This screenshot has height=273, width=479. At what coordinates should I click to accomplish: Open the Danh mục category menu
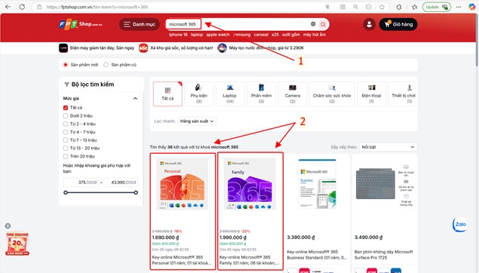(x=140, y=24)
